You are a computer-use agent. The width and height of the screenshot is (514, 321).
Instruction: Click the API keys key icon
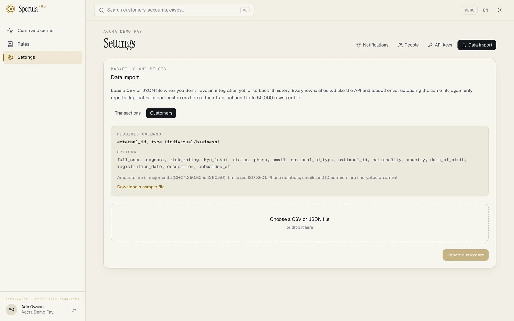click(430, 45)
